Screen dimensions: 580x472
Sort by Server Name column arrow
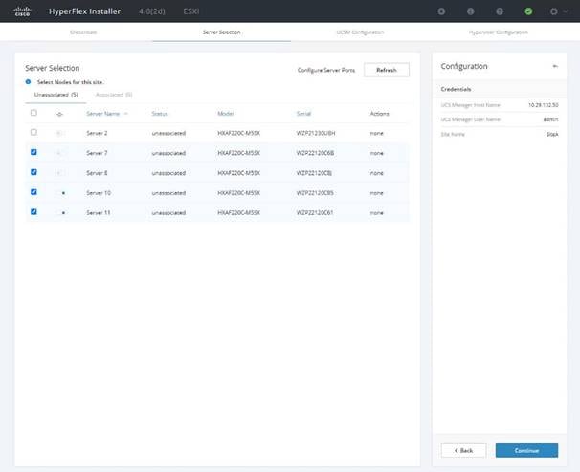click(126, 114)
